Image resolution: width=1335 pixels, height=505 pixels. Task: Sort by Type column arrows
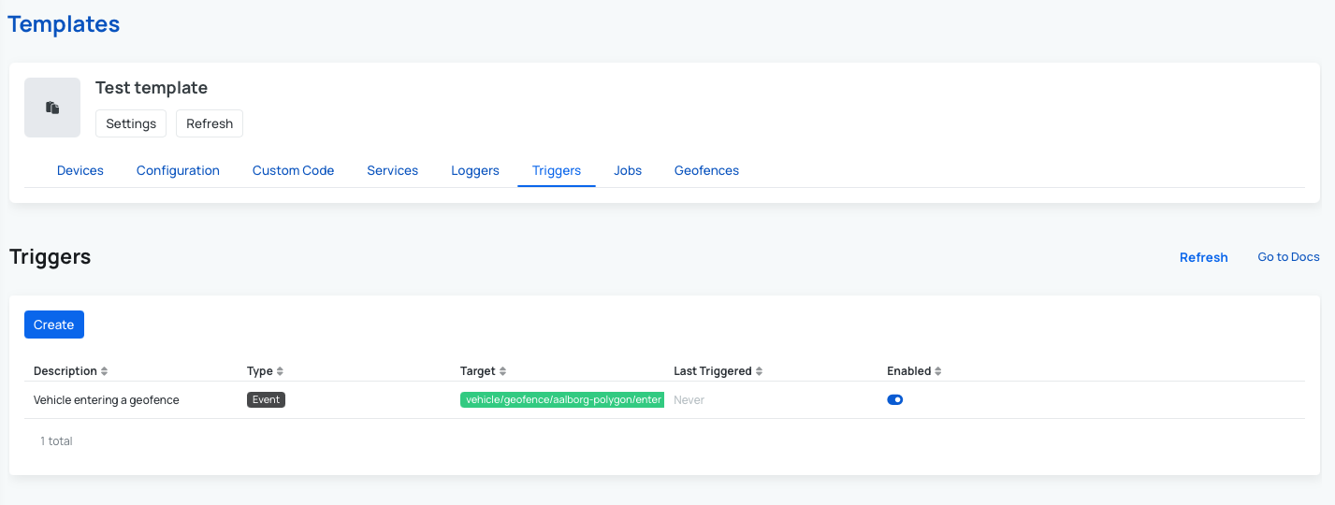click(x=280, y=372)
